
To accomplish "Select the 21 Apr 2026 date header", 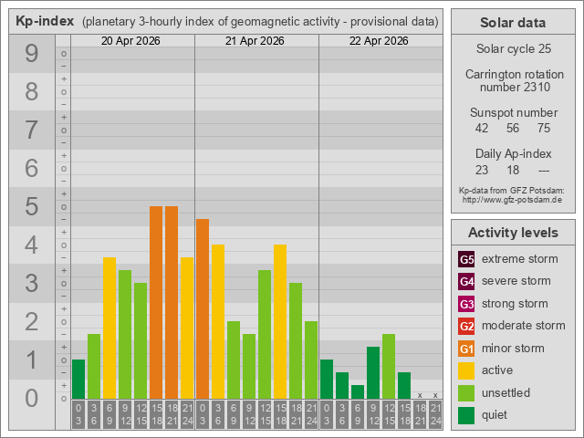I will (x=256, y=41).
